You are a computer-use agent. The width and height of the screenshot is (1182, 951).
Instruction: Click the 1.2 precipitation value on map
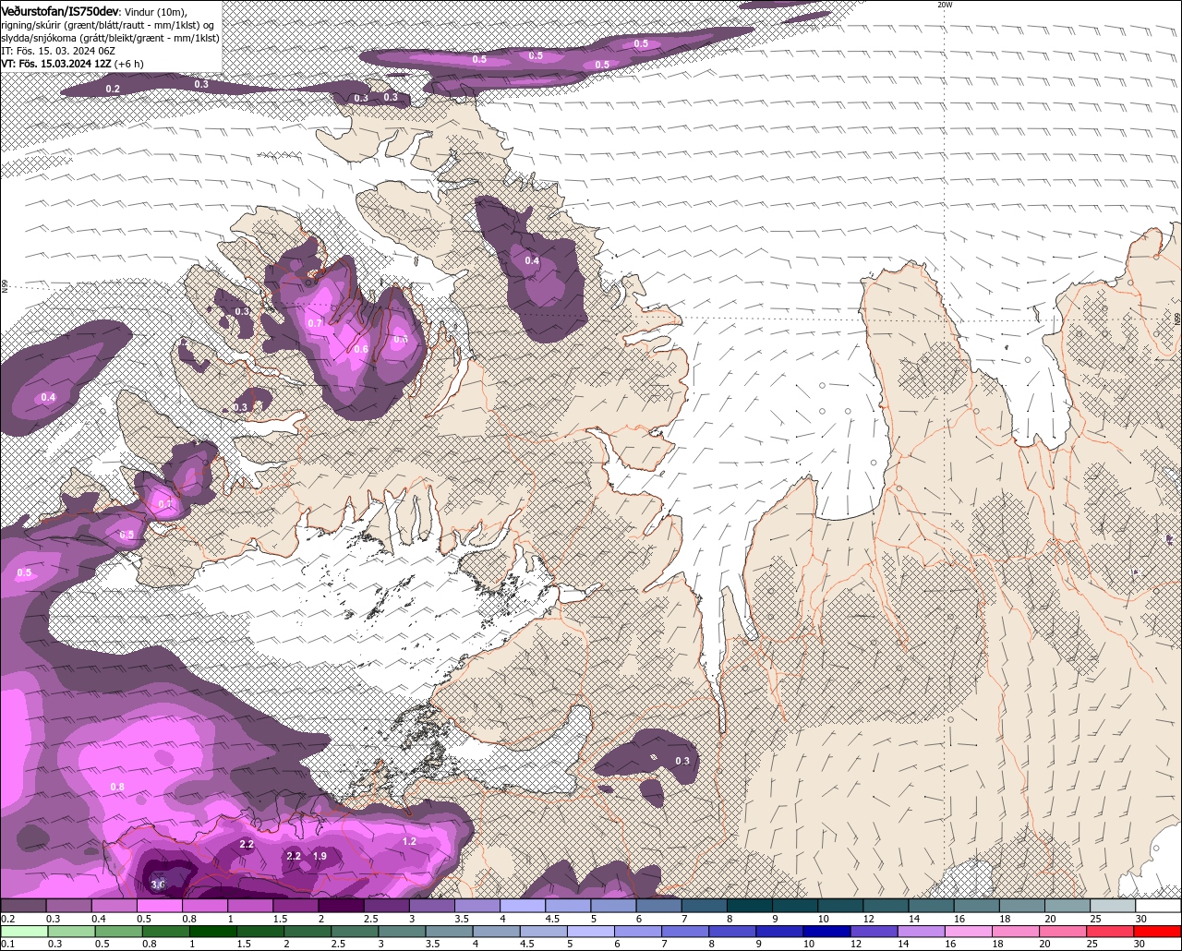coord(409,841)
